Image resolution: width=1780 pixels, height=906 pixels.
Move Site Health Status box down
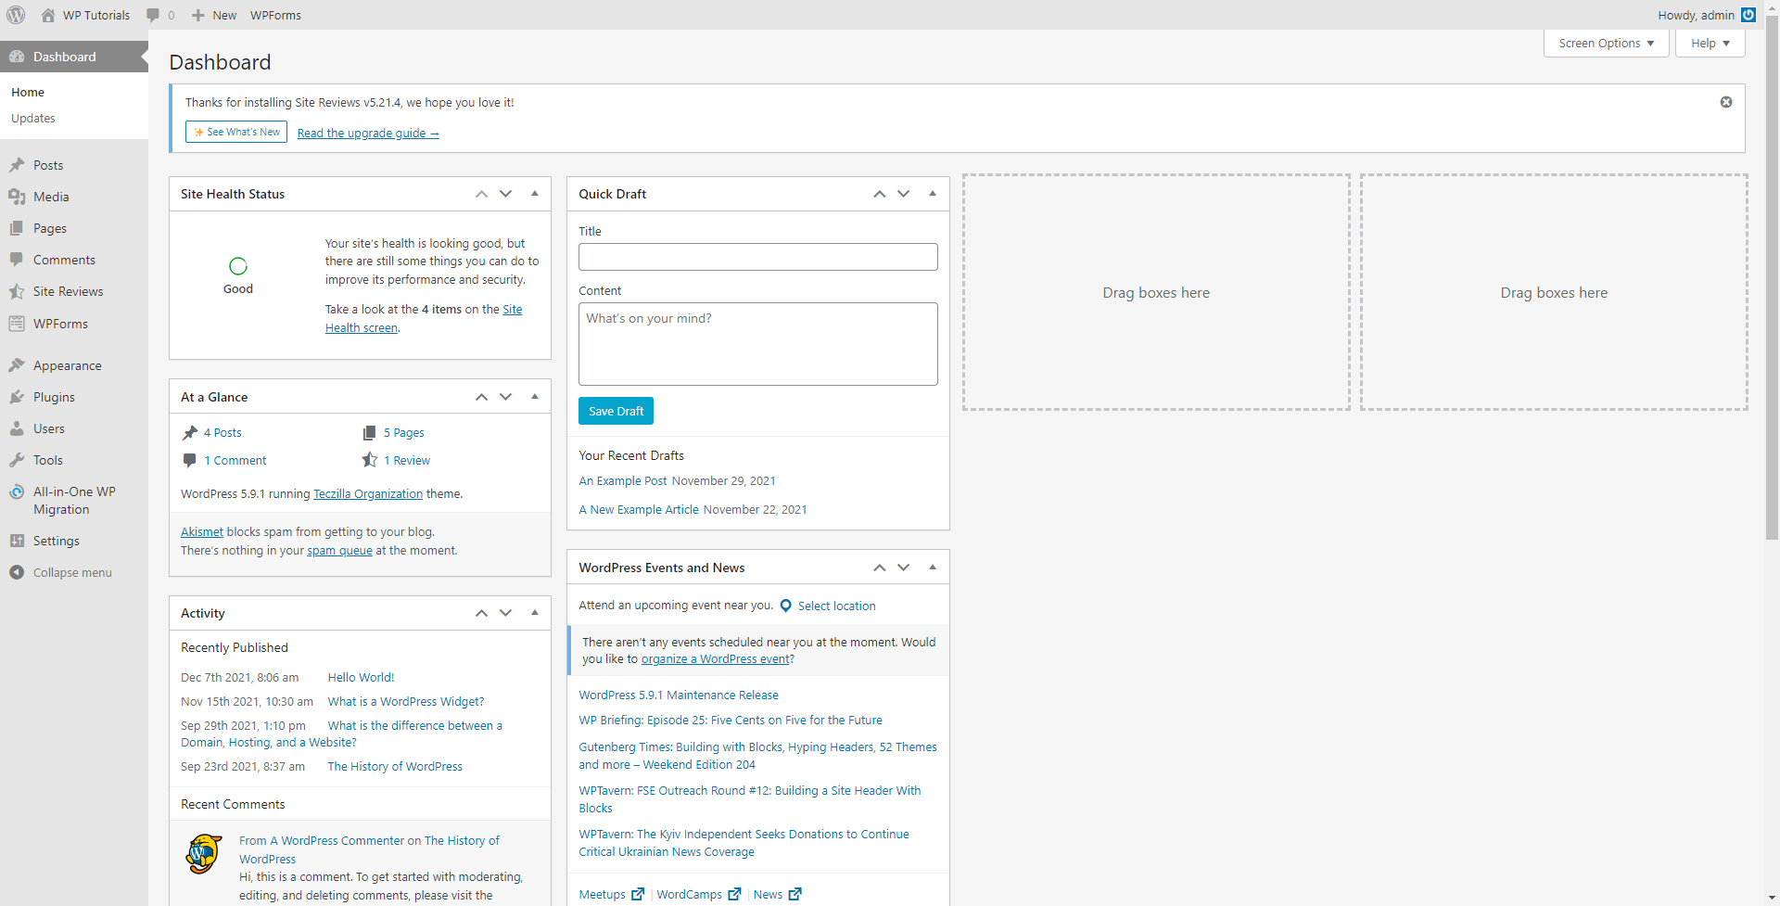pos(505,194)
